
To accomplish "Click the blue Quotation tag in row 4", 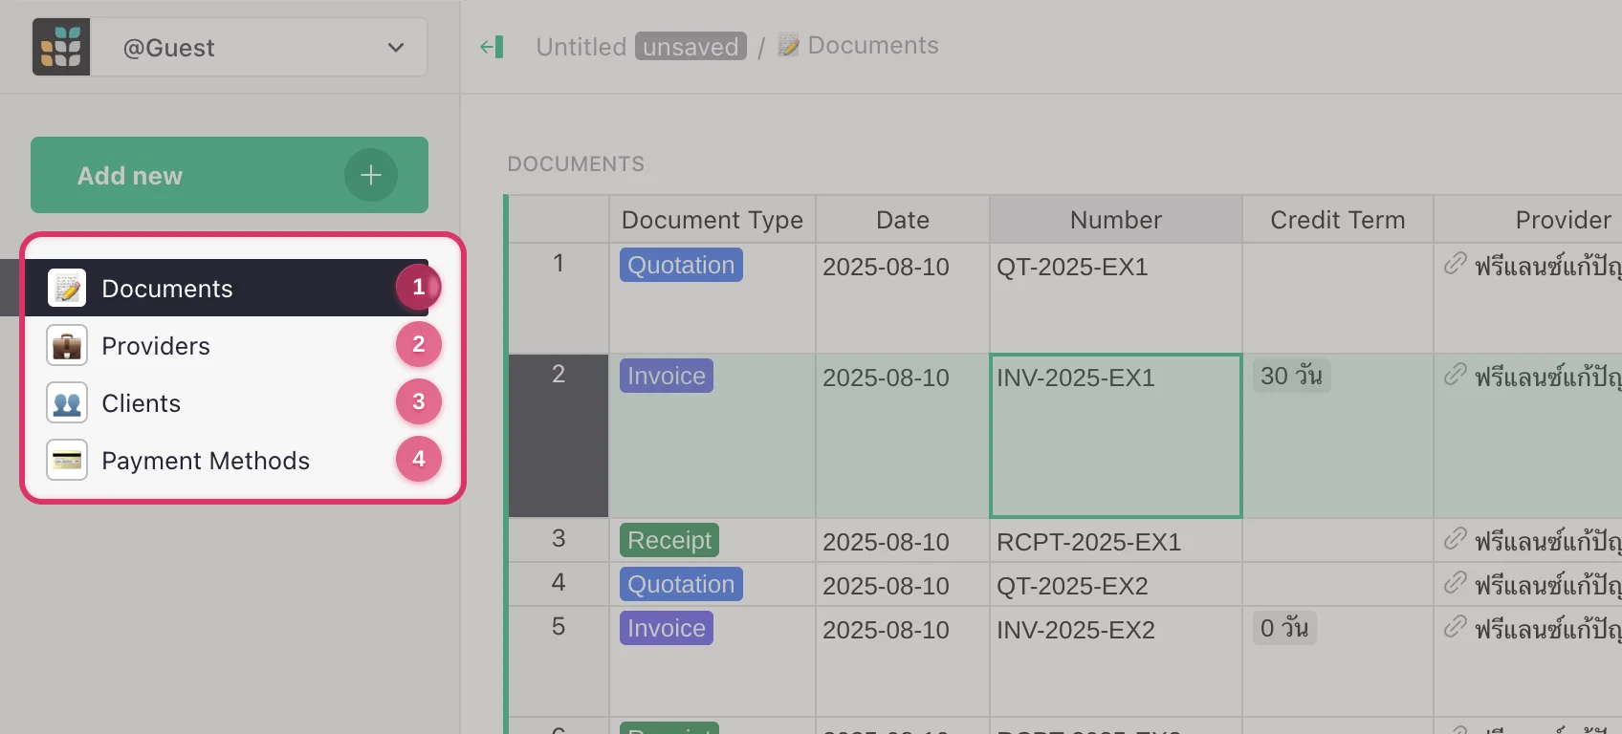I will [681, 585].
